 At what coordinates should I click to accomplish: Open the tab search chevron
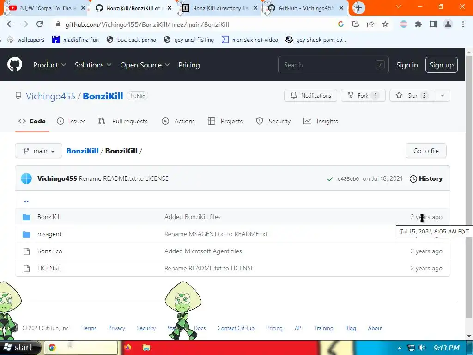coord(399,6)
